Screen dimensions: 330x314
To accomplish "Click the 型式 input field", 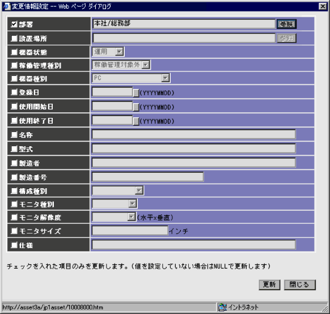I will pyautogui.click(x=193, y=148).
